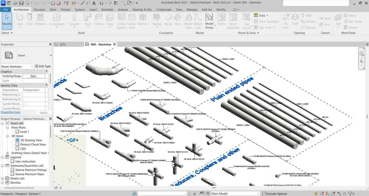The image size is (369, 196).
Task: Collapse the Views (all) tree node
Action: pos(3,123)
